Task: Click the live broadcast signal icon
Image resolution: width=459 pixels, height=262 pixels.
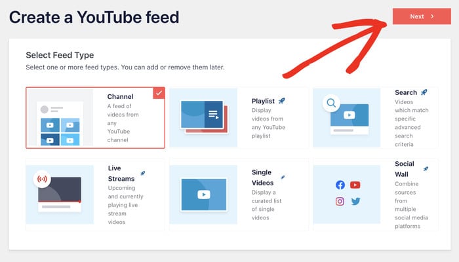Action: pyautogui.click(x=42, y=179)
